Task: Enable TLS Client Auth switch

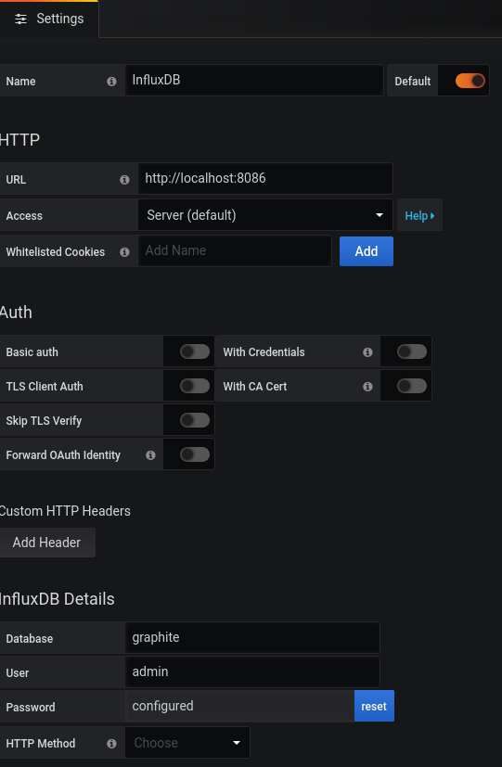Action: [x=195, y=386]
